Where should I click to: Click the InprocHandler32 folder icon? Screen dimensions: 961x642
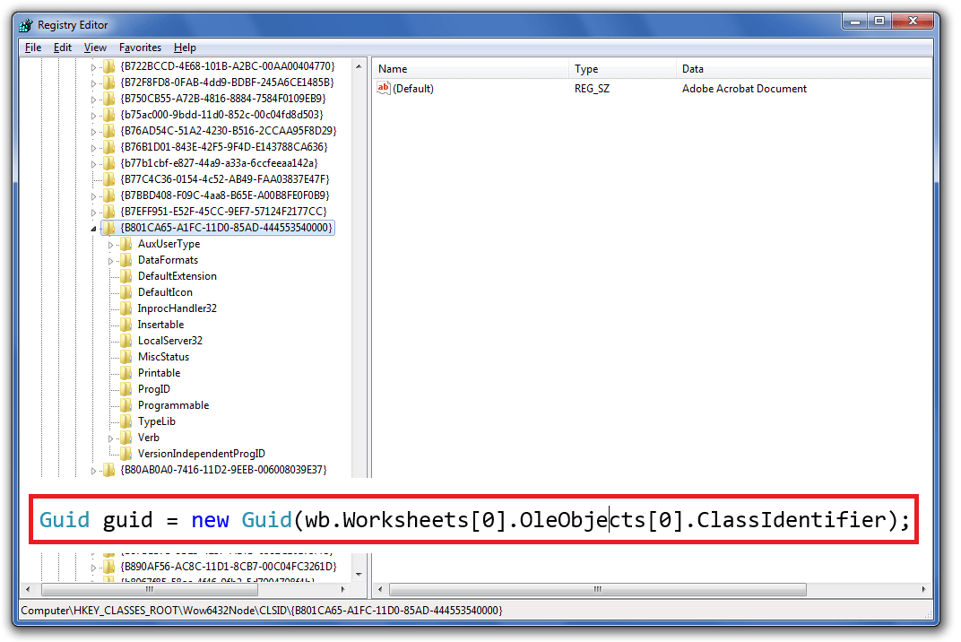126,308
